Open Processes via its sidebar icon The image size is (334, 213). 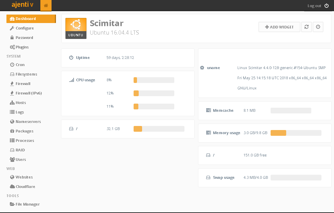coord(12,141)
